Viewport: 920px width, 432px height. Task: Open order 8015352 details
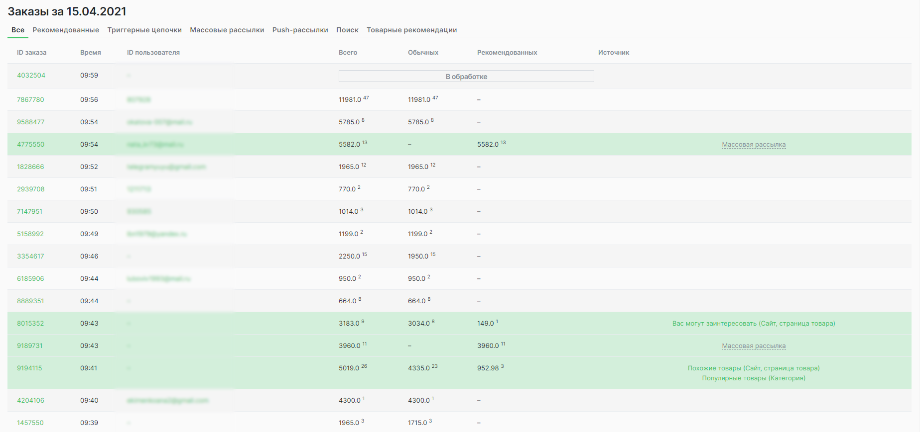pyautogui.click(x=30, y=323)
